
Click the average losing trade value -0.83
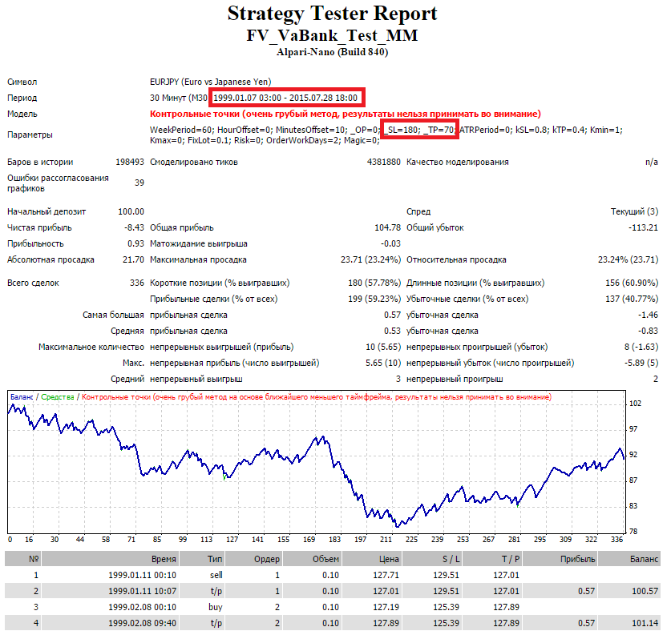click(648, 332)
